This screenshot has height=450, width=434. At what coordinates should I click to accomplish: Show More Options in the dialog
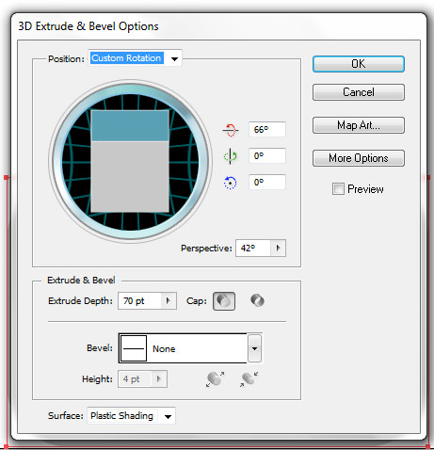[359, 158]
